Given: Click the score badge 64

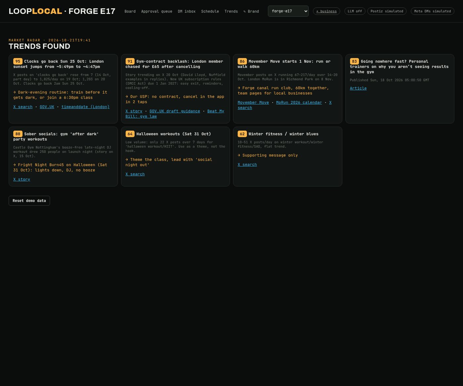Looking at the screenshot, I should [130, 134].
